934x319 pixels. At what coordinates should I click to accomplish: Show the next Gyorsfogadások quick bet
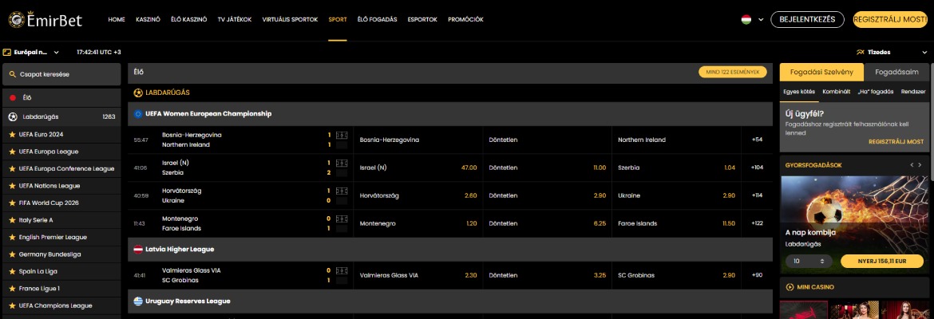(x=920, y=165)
